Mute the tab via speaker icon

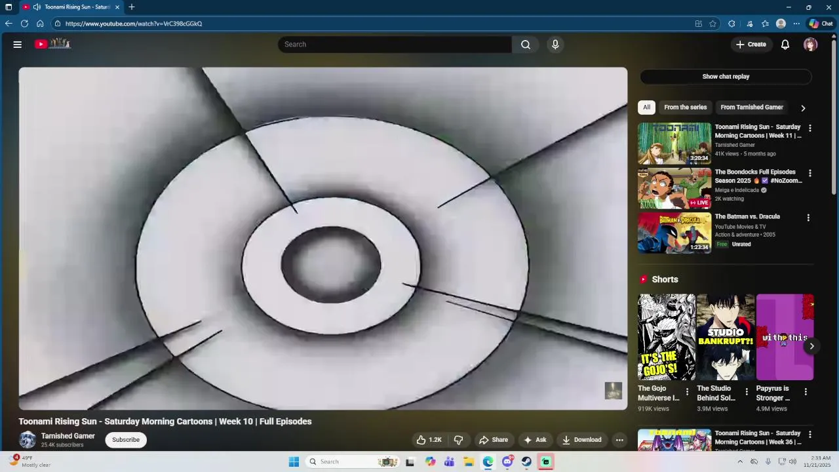[x=37, y=7]
